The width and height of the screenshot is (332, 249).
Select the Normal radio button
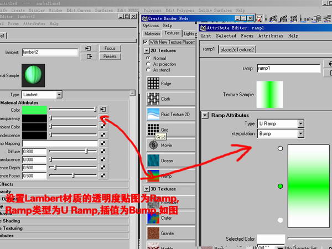(148, 58)
